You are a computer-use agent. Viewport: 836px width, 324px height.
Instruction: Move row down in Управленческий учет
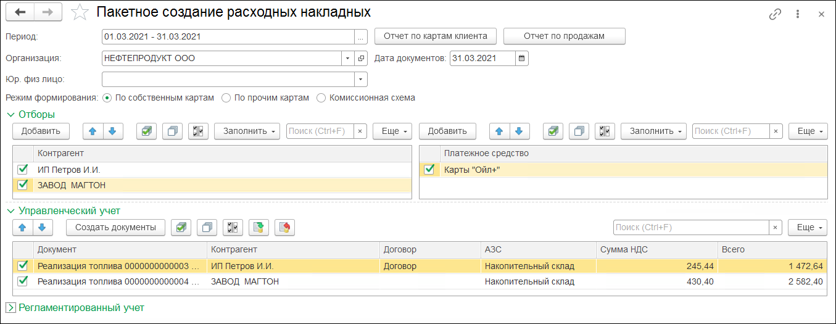click(42, 227)
